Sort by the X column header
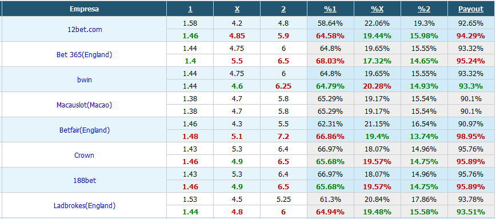 point(237,9)
